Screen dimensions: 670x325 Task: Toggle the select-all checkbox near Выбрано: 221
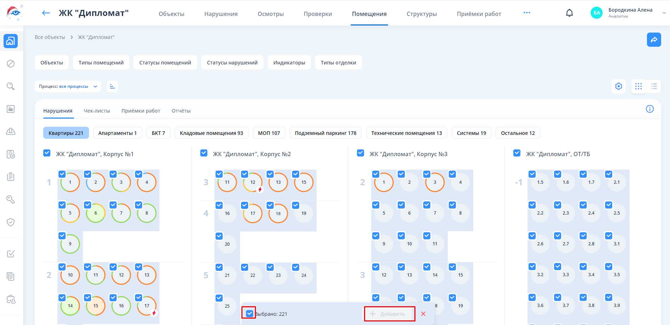(249, 313)
